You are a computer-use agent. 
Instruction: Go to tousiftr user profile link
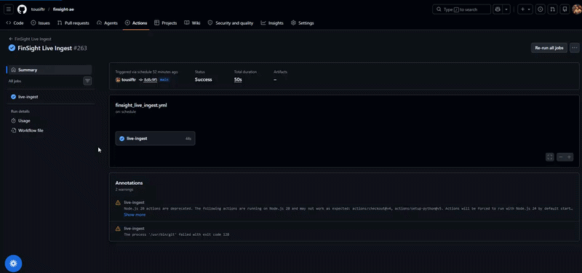[x=38, y=9]
